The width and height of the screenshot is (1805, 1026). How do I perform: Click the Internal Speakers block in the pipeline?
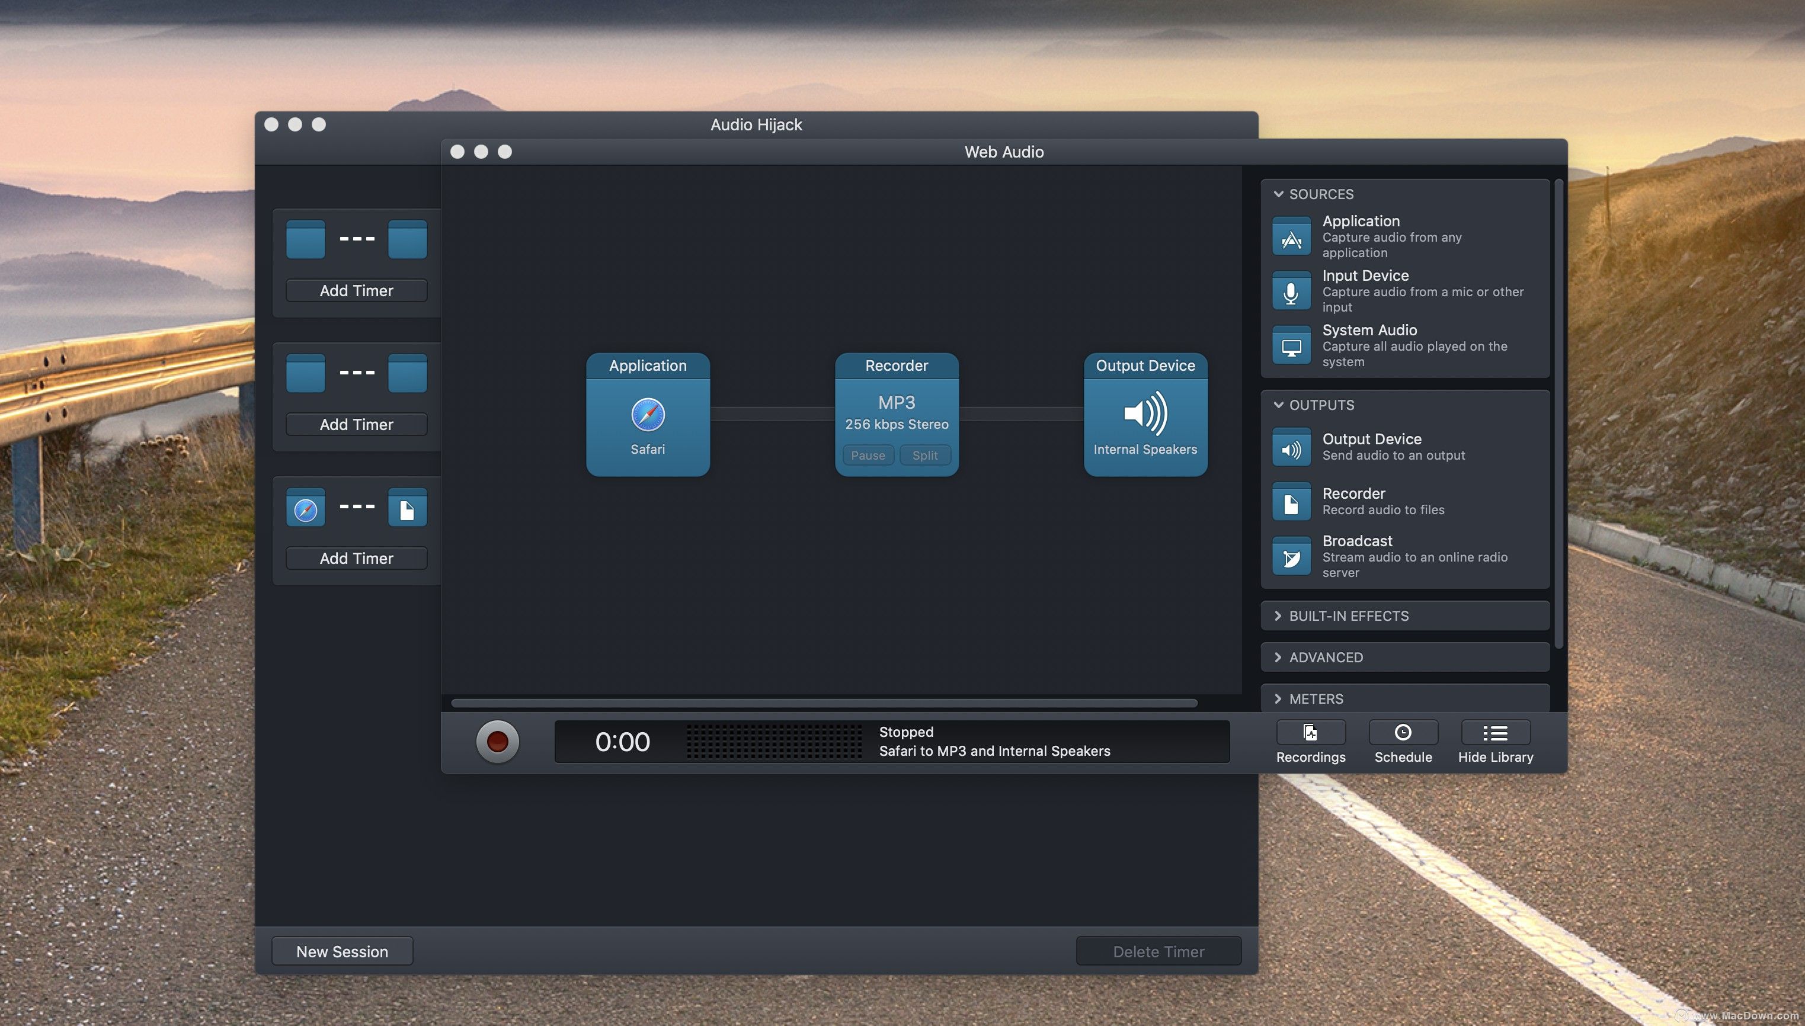coord(1145,416)
